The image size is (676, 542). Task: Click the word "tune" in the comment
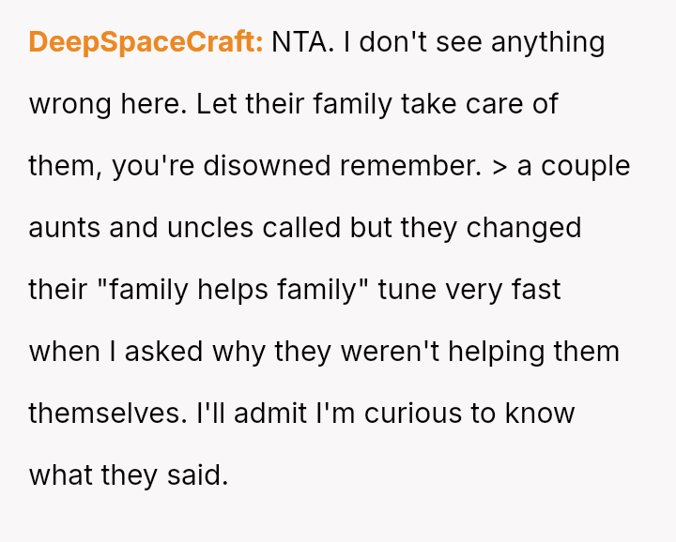tap(408, 290)
